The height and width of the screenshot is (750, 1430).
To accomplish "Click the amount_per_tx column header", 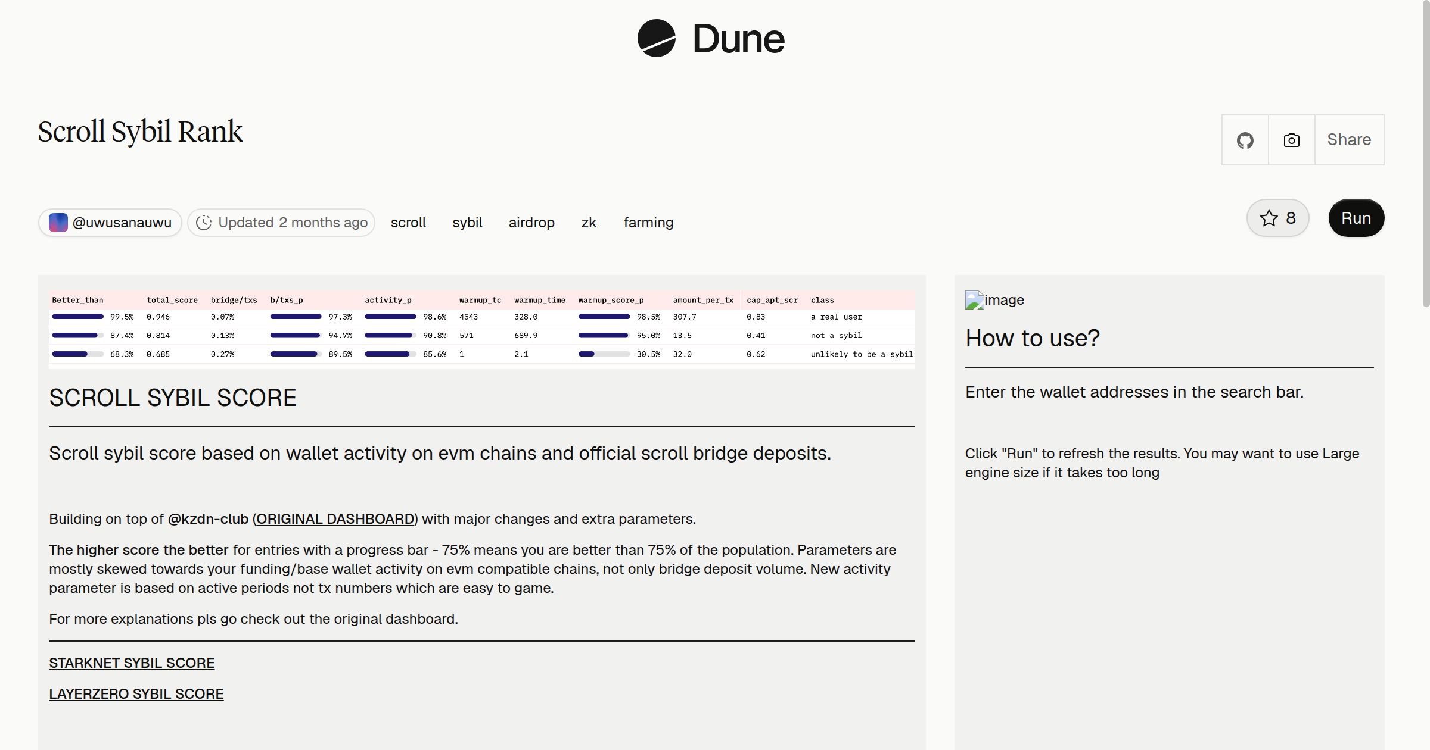I will coord(703,300).
